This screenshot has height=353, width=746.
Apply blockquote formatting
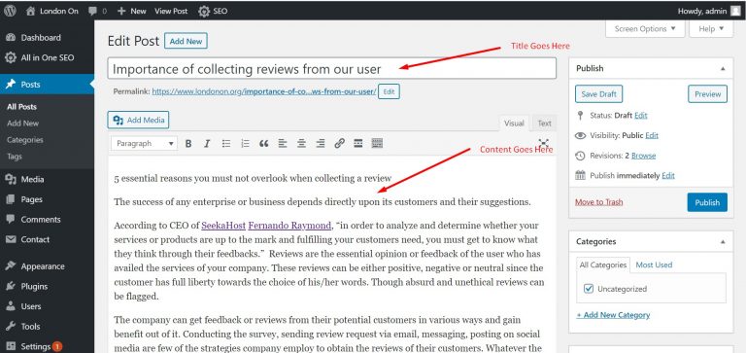(264, 143)
